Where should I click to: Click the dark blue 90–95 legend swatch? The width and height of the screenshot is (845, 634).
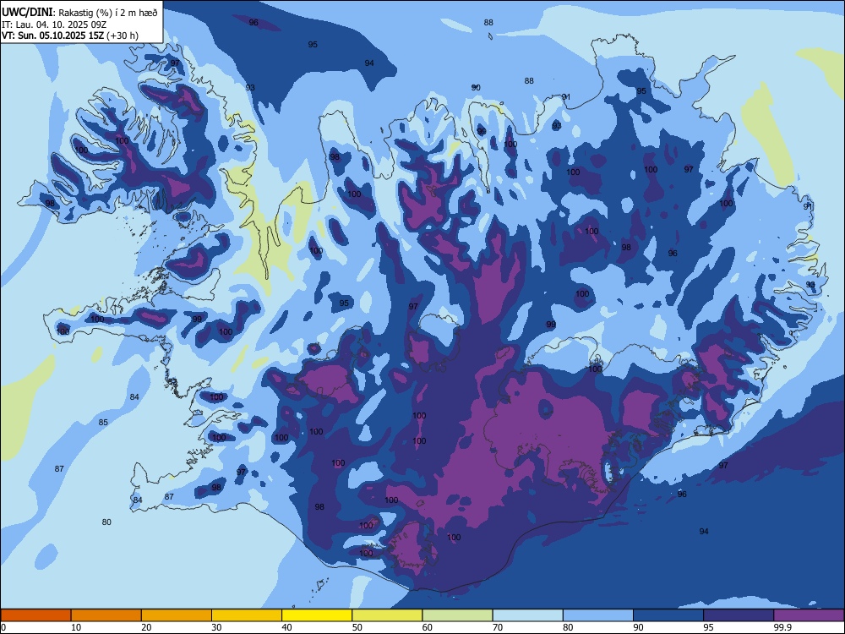point(668,615)
